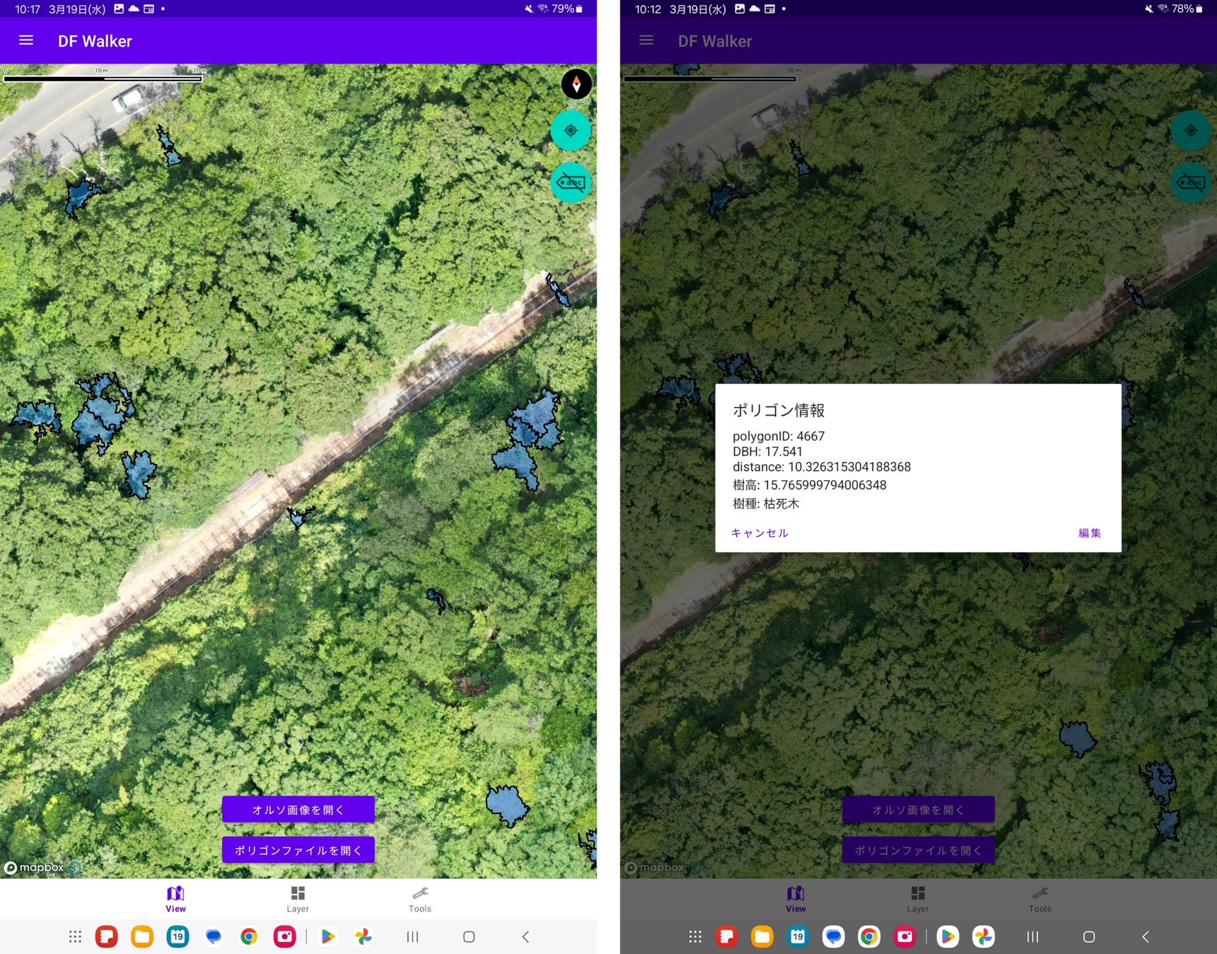Click ポリゴンファイルを開く on the 10:17 screen

click(x=298, y=850)
